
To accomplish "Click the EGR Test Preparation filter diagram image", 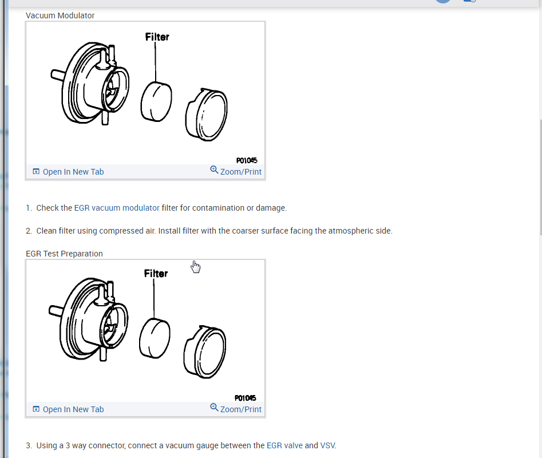I will 145,331.
